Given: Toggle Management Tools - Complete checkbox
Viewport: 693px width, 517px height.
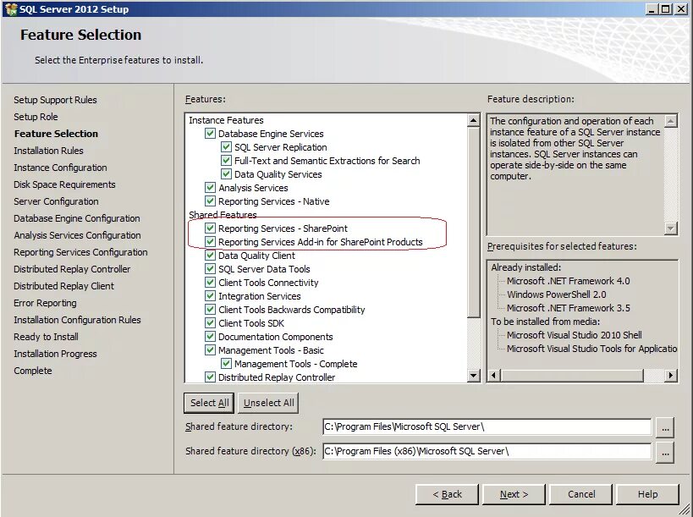Looking at the screenshot, I should point(226,364).
